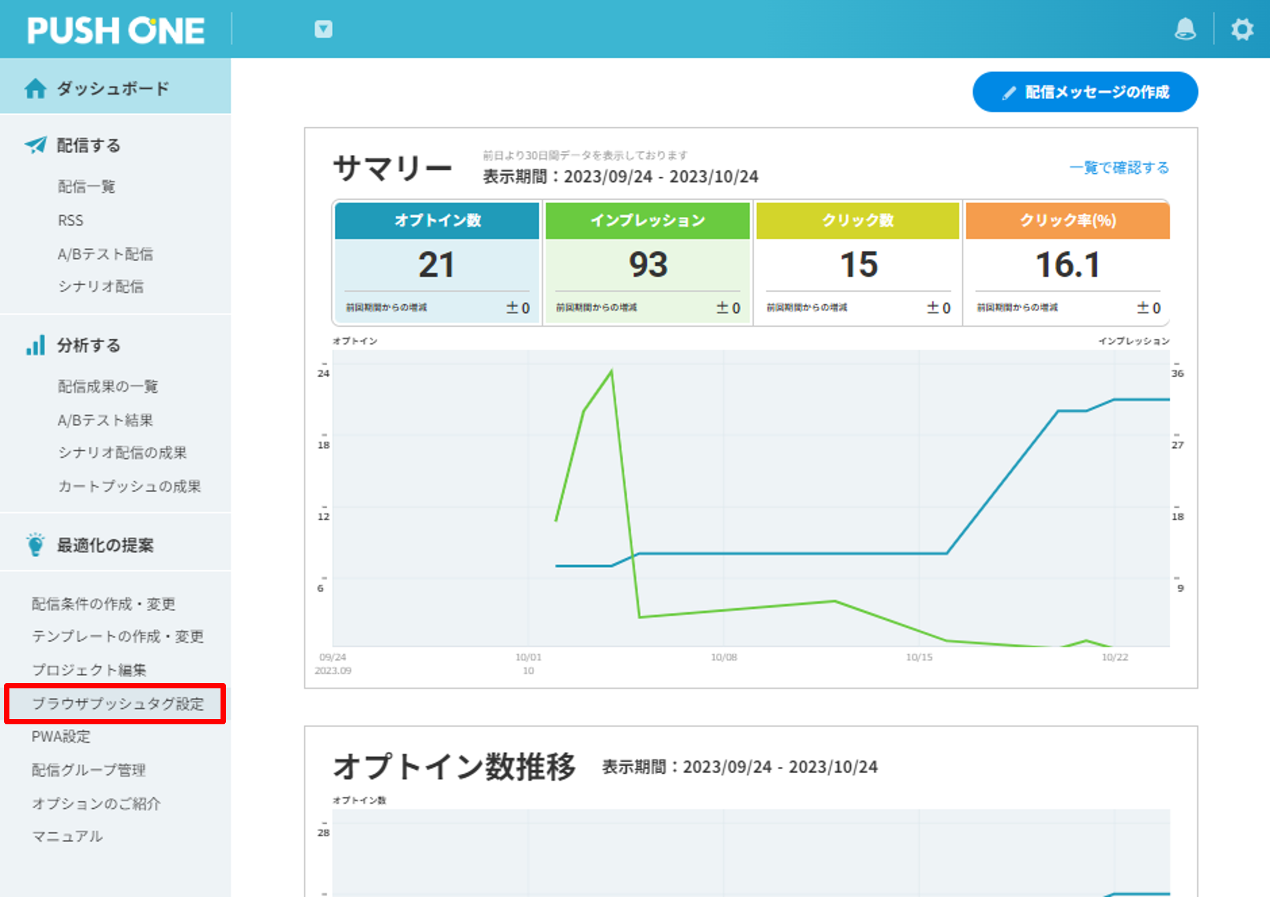Image resolution: width=1270 pixels, height=897 pixels.
Task: Click the pencil icon on 配信メッセージの作成
Action: tap(1009, 93)
